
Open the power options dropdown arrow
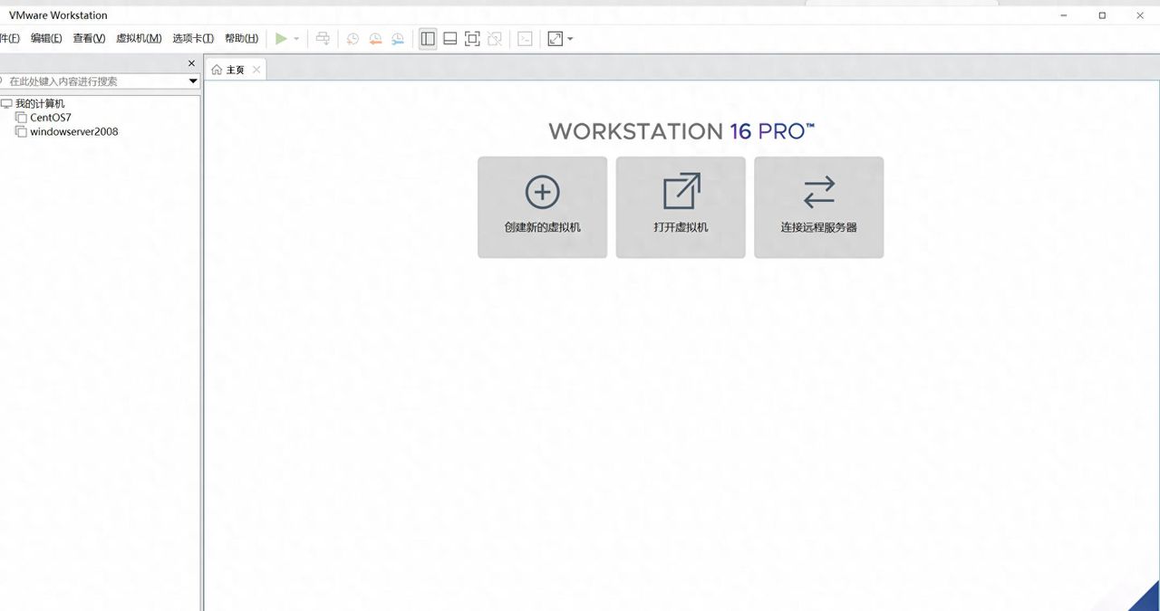[x=296, y=38]
